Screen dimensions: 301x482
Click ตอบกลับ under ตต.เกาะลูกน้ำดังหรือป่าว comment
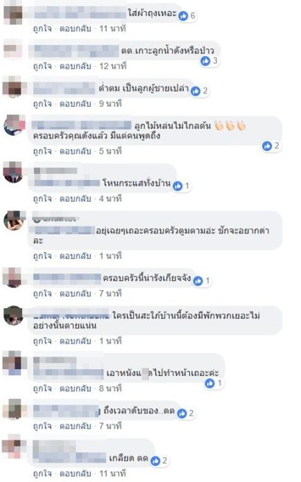pos(76,66)
